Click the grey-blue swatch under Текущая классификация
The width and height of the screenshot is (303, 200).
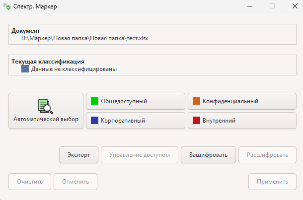[x=25, y=69]
